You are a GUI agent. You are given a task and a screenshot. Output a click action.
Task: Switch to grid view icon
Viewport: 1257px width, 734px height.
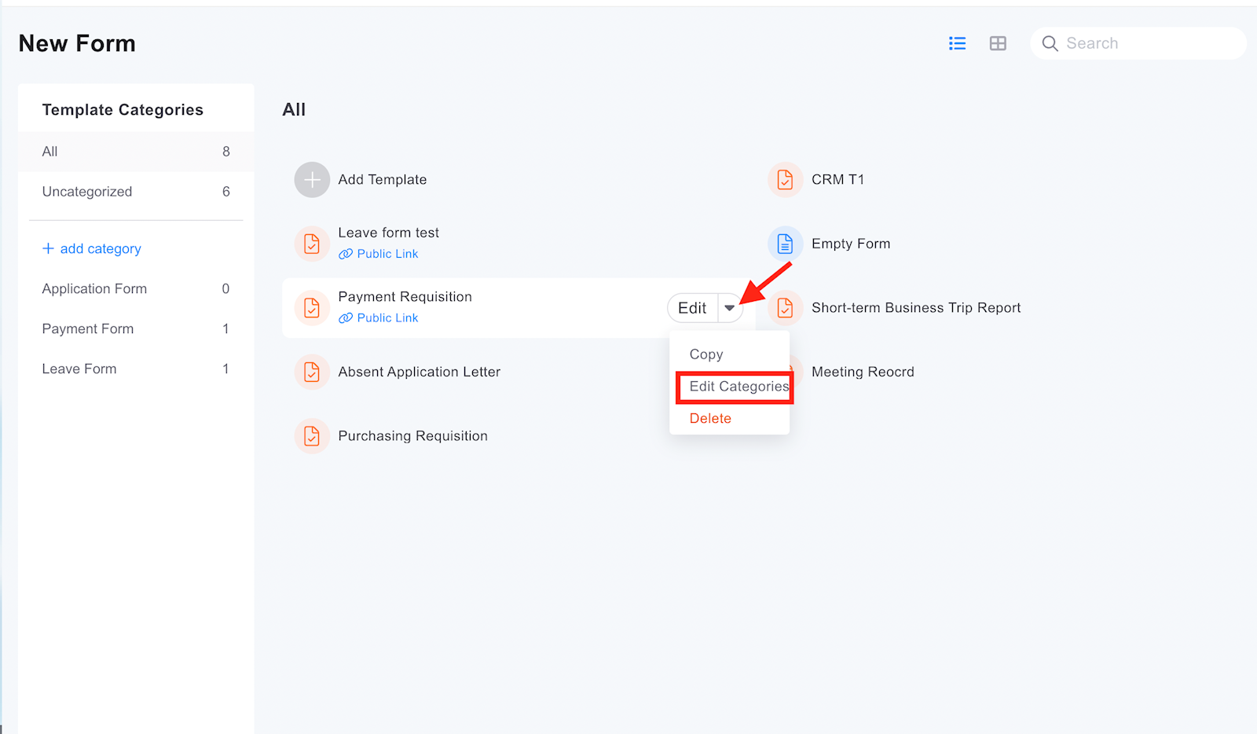pyautogui.click(x=998, y=43)
